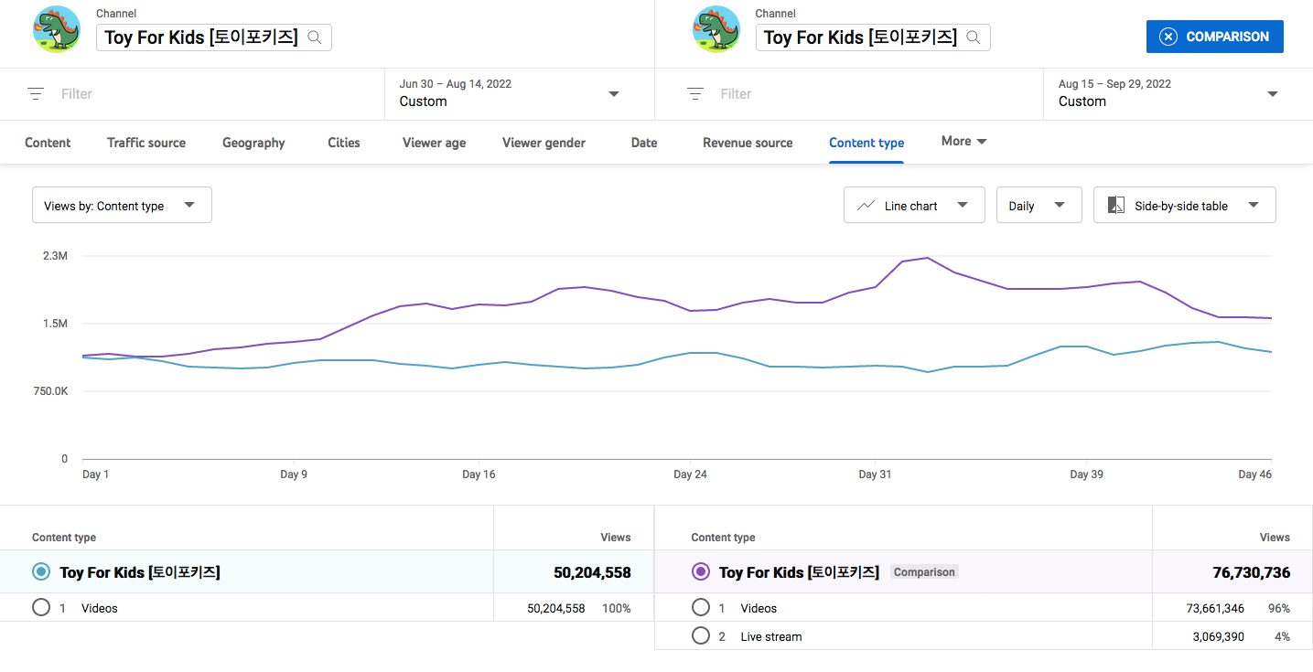Switch to the Cities tab
Image resolution: width=1313 pixels, height=672 pixels.
344,143
